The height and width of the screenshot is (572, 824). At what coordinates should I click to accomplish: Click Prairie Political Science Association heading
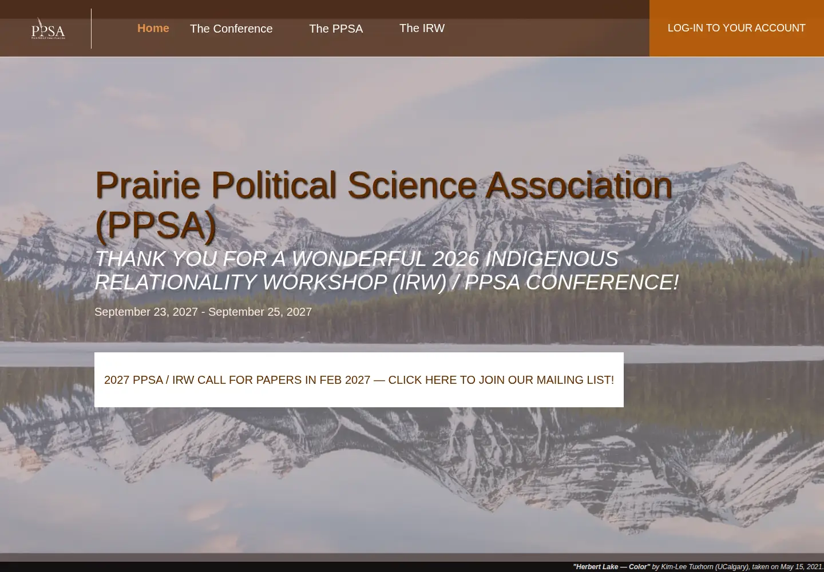[x=383, y=205]
